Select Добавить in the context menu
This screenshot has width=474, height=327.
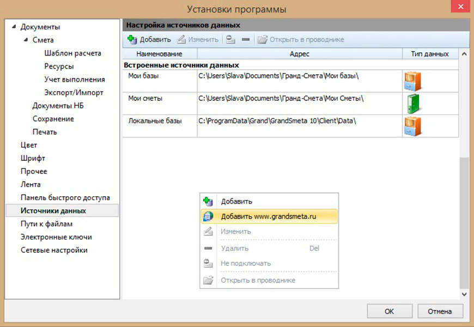click(x=236, y=201)
